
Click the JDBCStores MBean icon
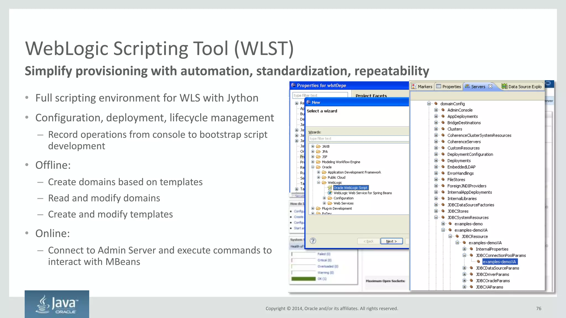tap(443, 211)
